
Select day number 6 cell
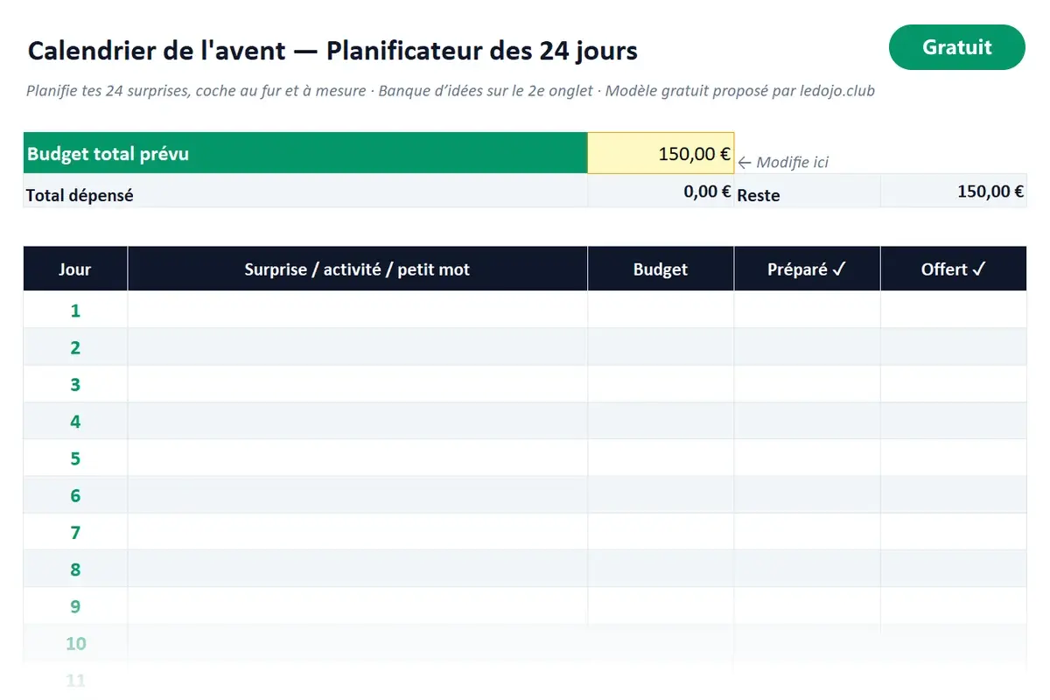pyautogui.click(x=75, y=494)
